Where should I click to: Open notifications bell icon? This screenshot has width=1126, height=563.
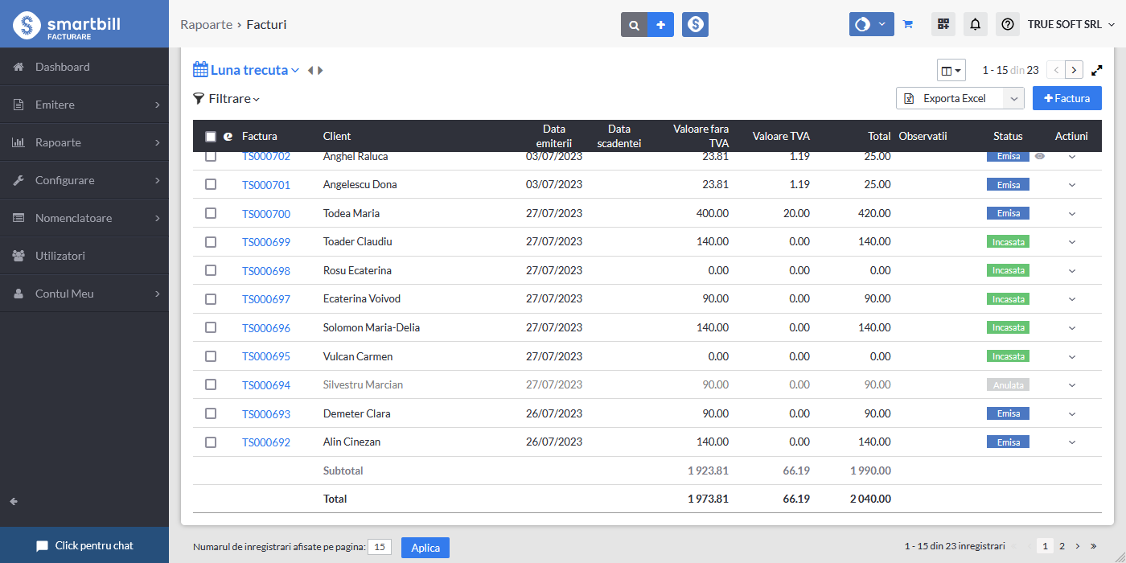(x=976, y=24)
